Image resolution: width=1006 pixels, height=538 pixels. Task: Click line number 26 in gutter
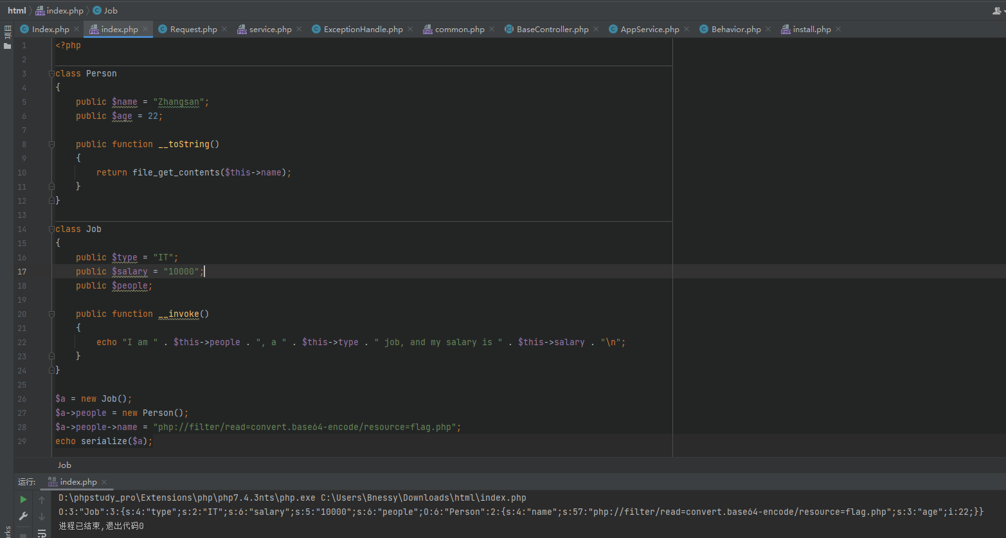click(22, 399)
